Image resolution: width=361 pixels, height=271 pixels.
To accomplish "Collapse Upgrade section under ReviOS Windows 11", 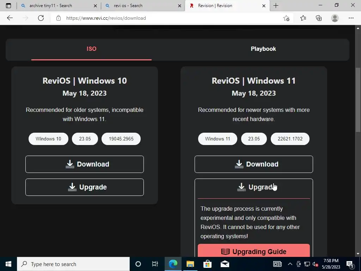I will pyautogui.click(x=254, y=187).
